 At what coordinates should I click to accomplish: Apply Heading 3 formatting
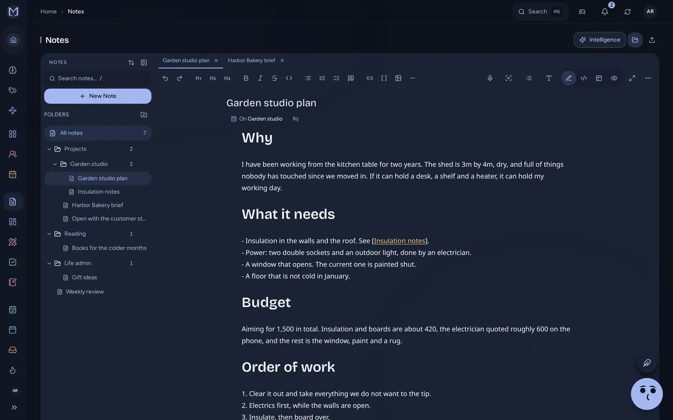(x=227, y=78)
